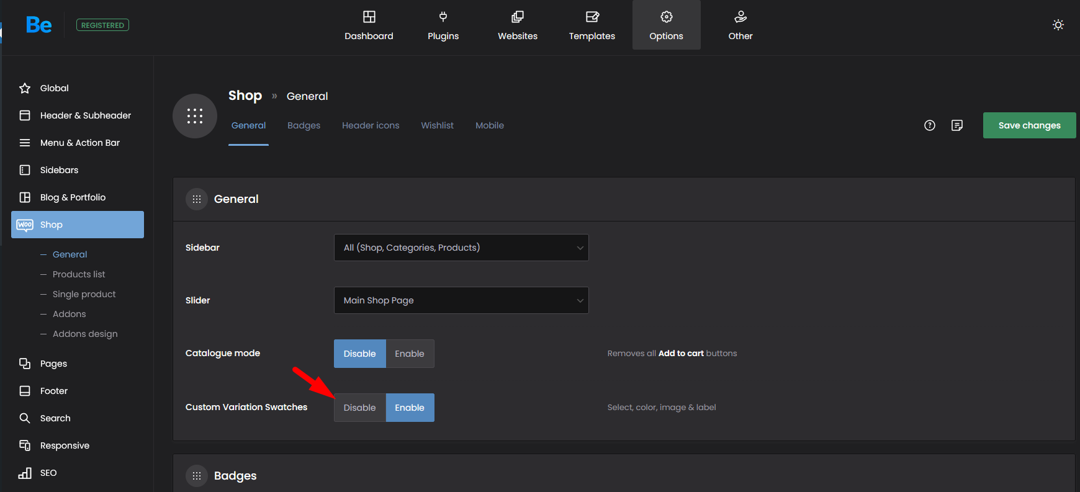Open Plugins from top navigation

[x=443, y=25]
